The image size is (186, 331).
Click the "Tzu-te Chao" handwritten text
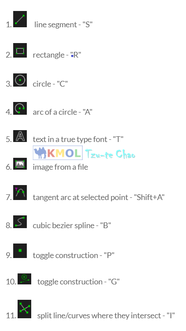[x=110, y=154]
